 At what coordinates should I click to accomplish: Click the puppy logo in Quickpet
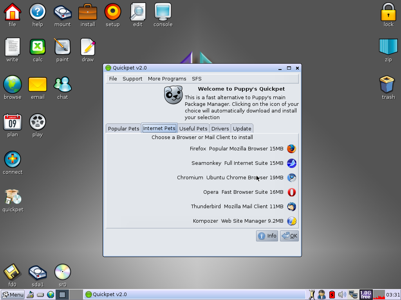(173, 95)
